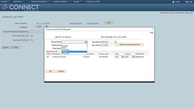
Task: Open the Process Monitor link
Action: (93, 24)
